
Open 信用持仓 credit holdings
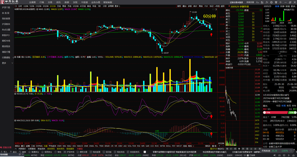point(47,152)
